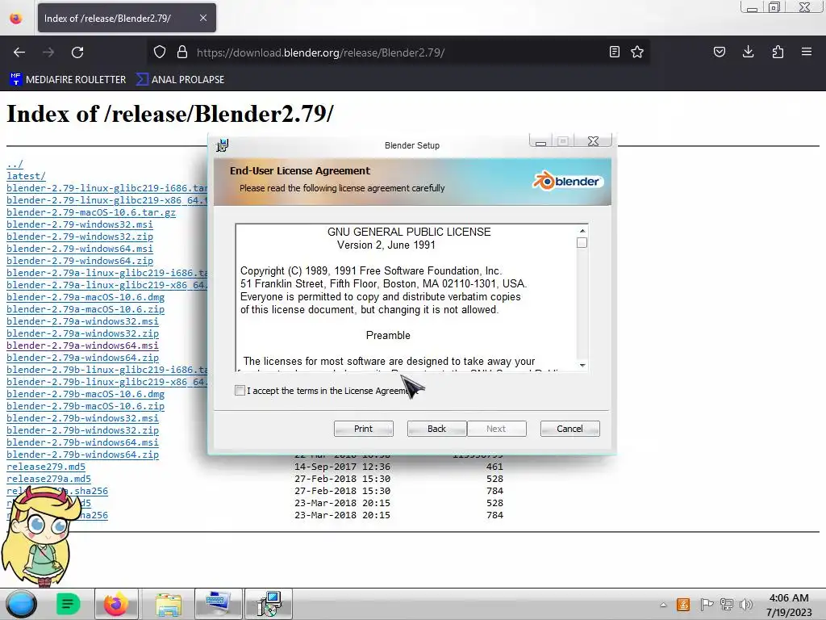This screenshot has width=826, height=620.
Task: Download blender-2.79a-macOS-10.6.zip
Action: [86, 309]
